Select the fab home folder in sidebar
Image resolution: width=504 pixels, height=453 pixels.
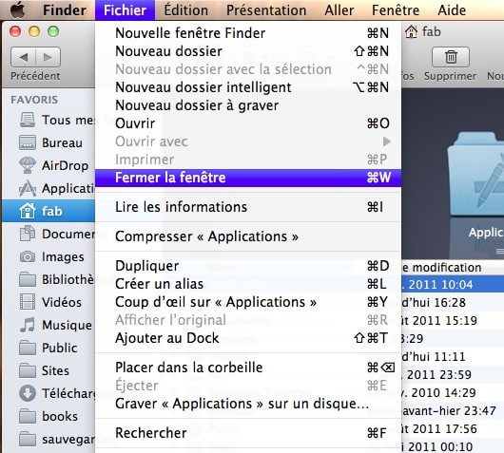click(48, 211)
